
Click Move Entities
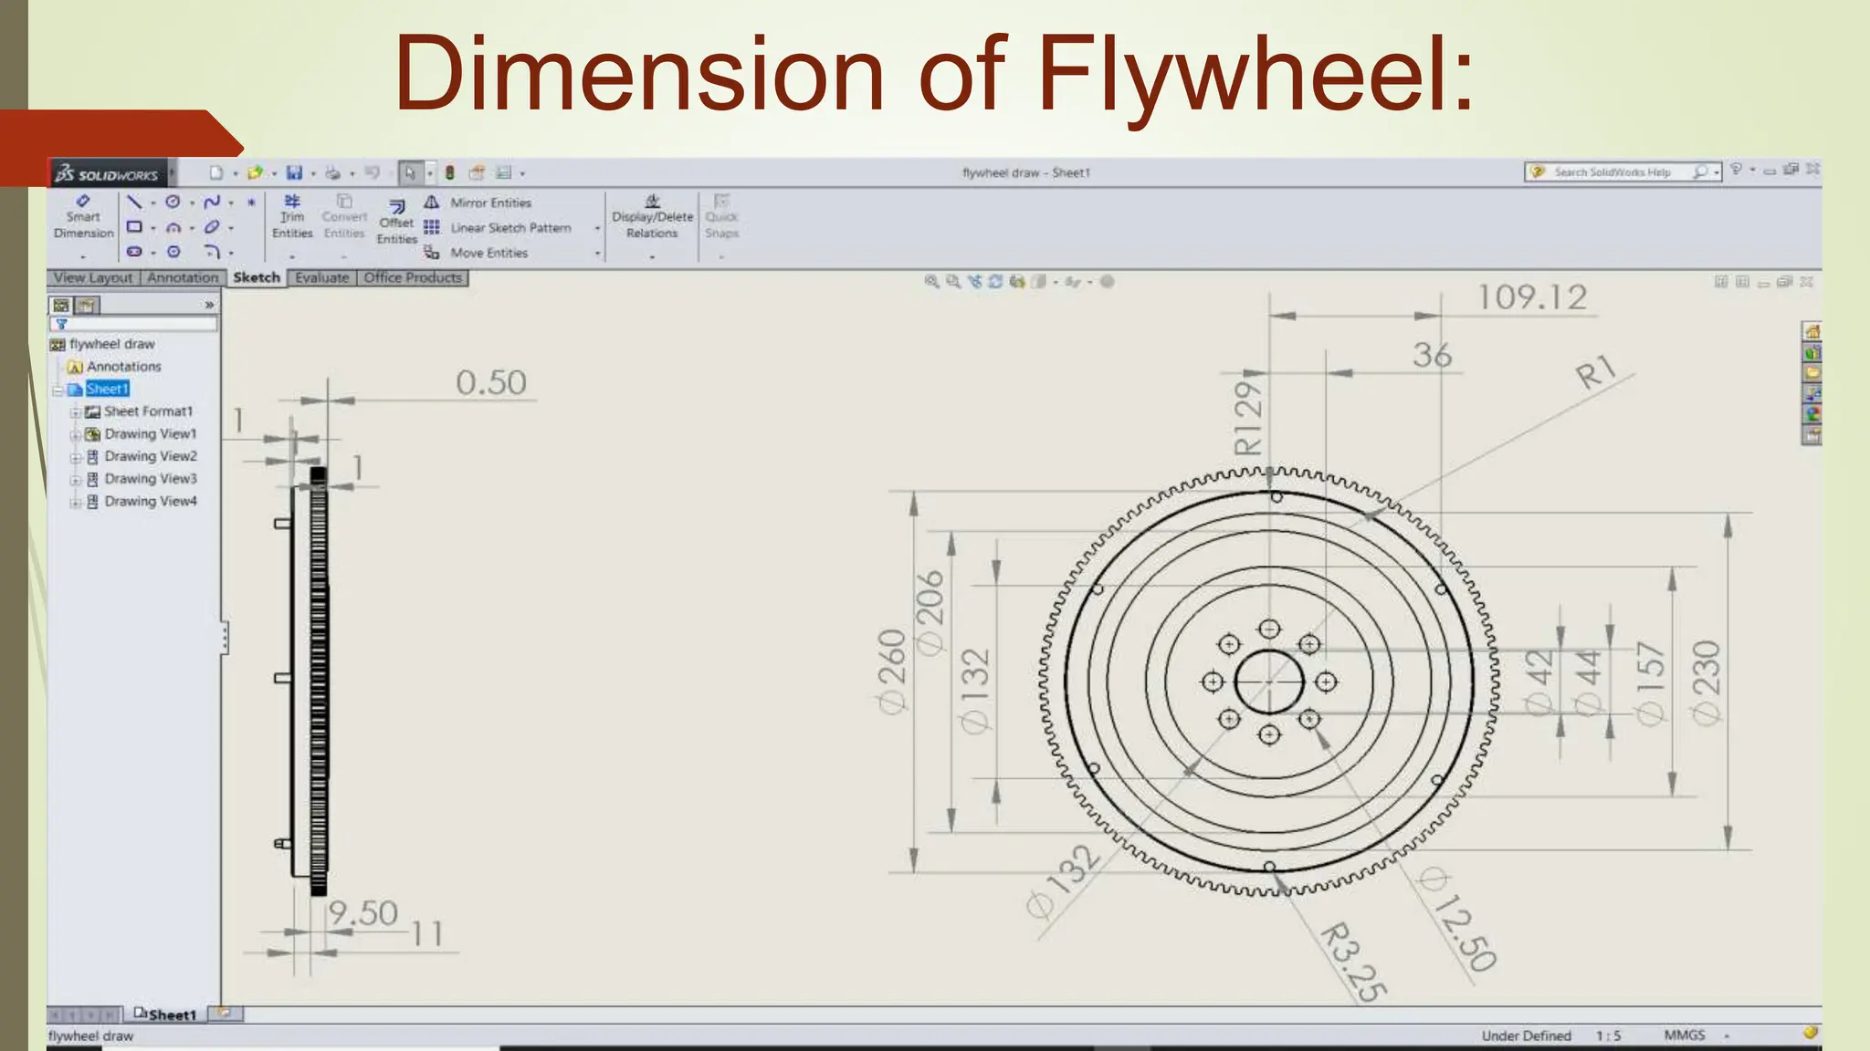(x=476, y=253)
